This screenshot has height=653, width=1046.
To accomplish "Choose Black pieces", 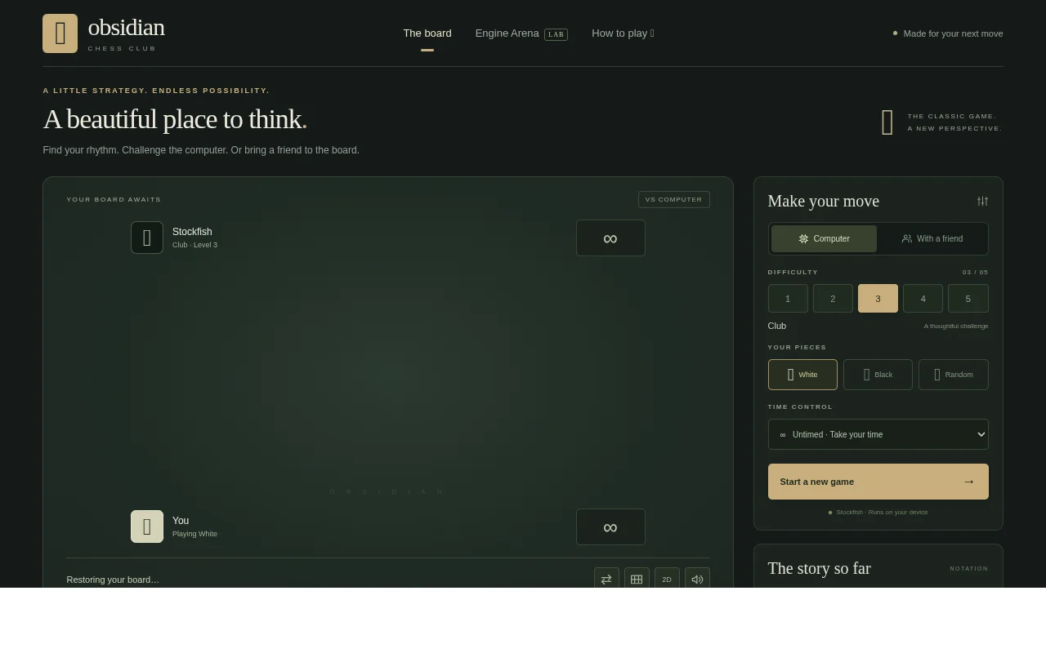I will click(x=878, y=375).
